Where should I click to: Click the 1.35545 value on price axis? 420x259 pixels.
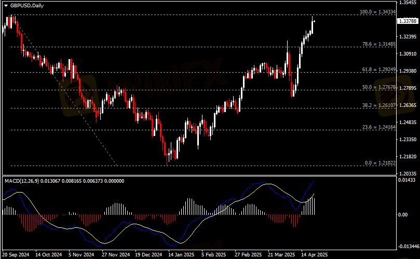tap(409, 3)
